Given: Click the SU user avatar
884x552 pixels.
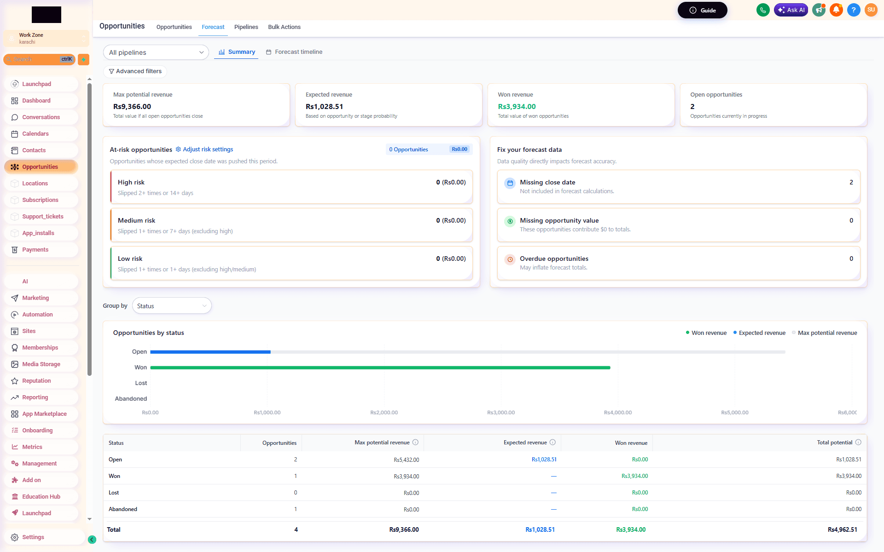Looking at the screenshot, I should coord(871,10).
